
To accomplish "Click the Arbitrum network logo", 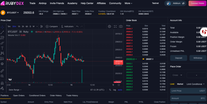I will pos(169,3).
